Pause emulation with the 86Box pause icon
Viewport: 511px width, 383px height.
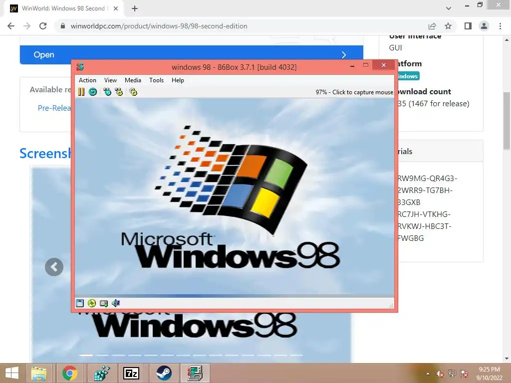(81, 92)
